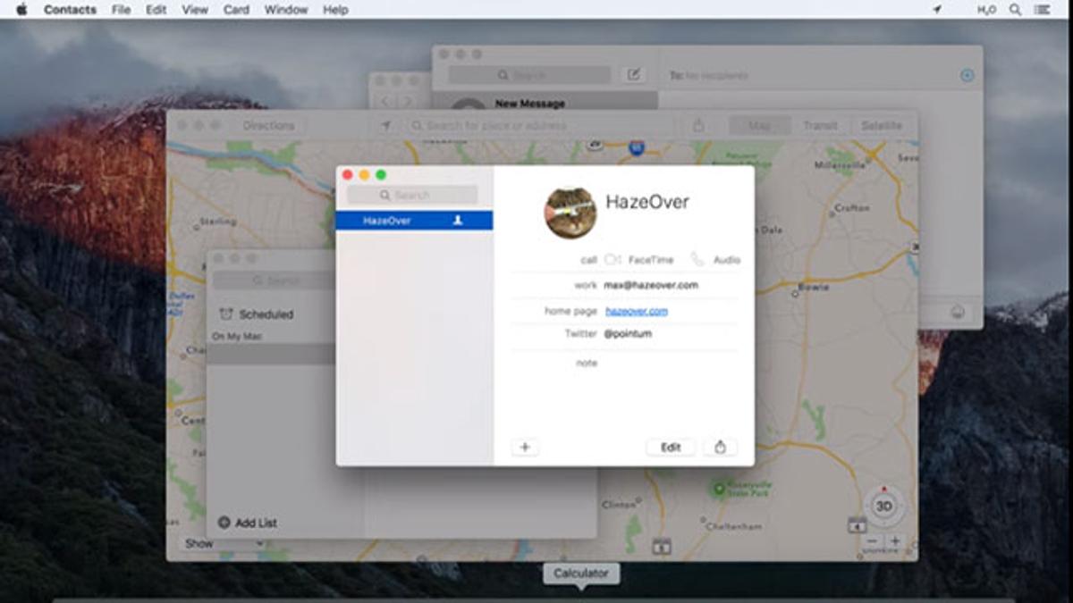Switch to the Transit map view
The height and width of the screenshot is (603, 1073).
(x=820, y=126)
